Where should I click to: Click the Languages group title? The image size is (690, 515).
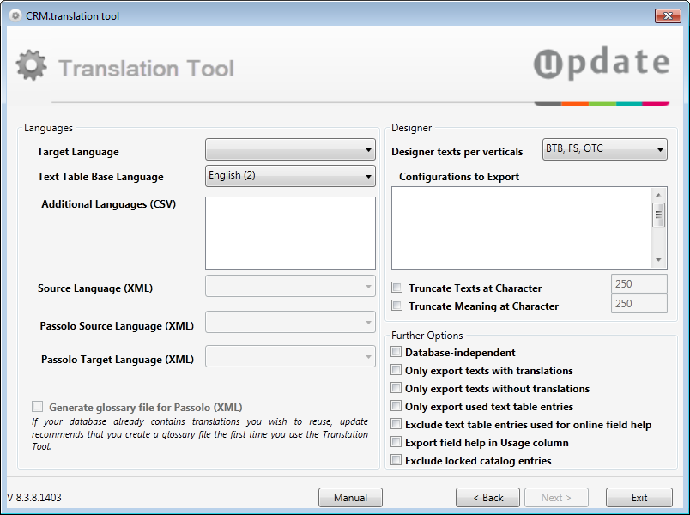coord(48,128)
